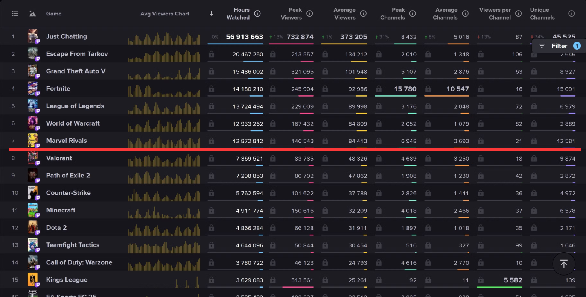Open the Marvel Rivals game page

click(x=66, y=141)
